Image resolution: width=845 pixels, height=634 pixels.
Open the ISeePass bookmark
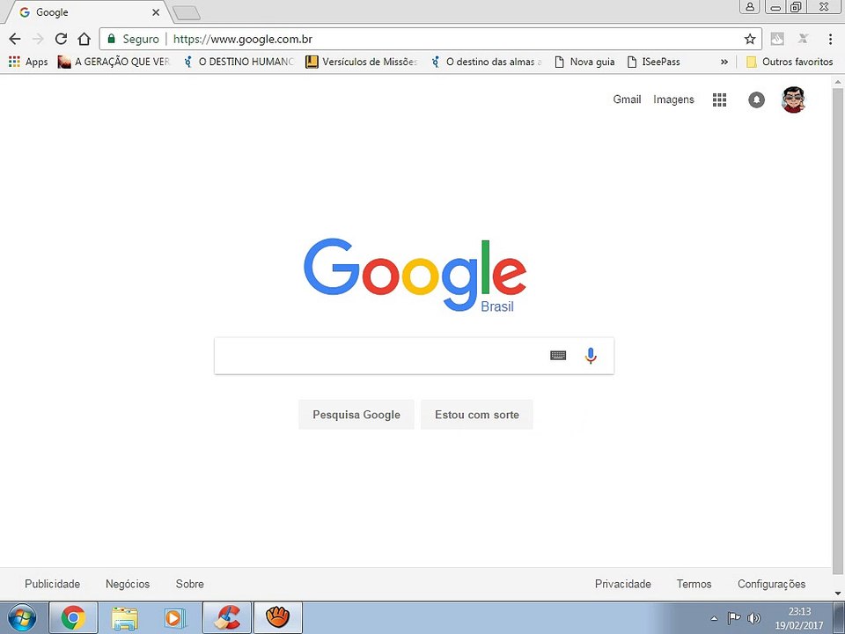click(654, 62)
